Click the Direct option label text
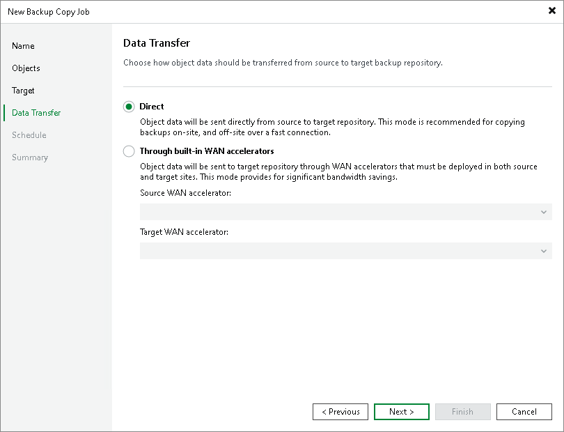 pyautogui.click(x=153, y=107)
